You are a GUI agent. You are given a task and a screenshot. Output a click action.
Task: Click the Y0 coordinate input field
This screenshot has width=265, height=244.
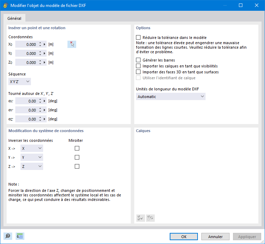coord(27,54)
